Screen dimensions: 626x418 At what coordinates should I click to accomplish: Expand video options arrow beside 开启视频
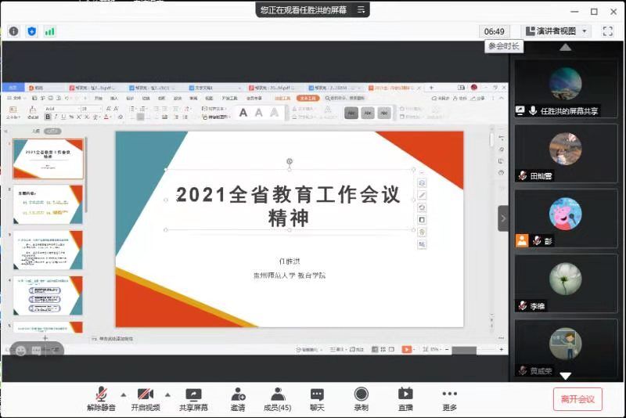coord(167,394)
